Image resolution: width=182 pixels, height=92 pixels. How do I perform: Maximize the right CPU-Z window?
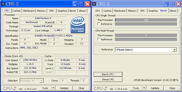[172, 4]
